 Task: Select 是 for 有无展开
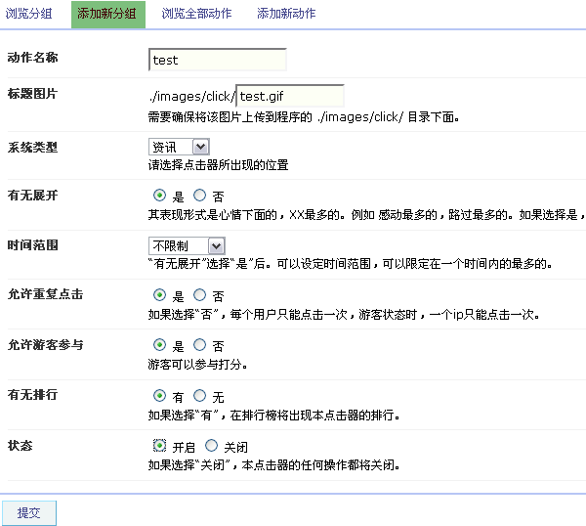[159, 196]
